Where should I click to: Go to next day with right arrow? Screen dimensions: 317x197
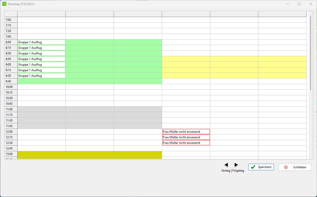pos(236,165)
